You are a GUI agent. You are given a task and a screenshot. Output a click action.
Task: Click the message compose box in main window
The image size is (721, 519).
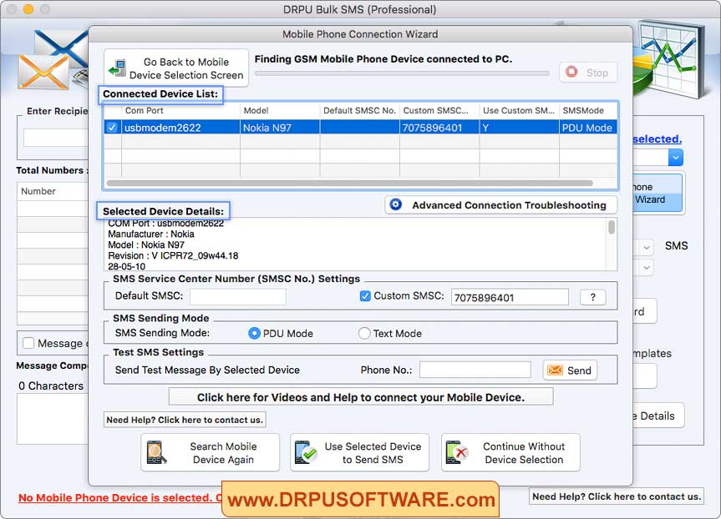(x=53, y=419)
